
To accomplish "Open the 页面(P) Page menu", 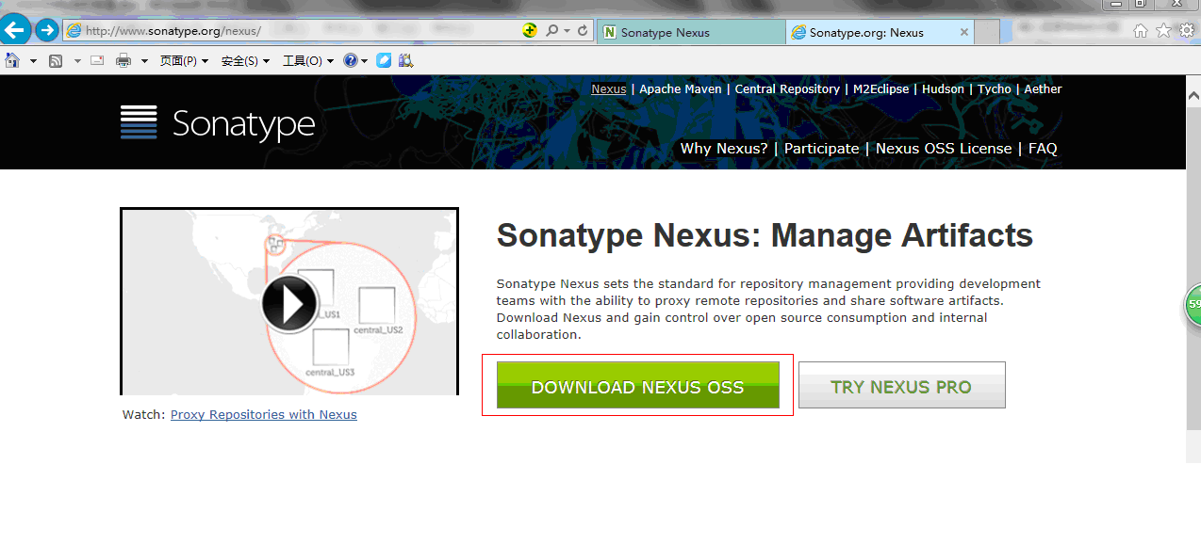I will (184, 61).
